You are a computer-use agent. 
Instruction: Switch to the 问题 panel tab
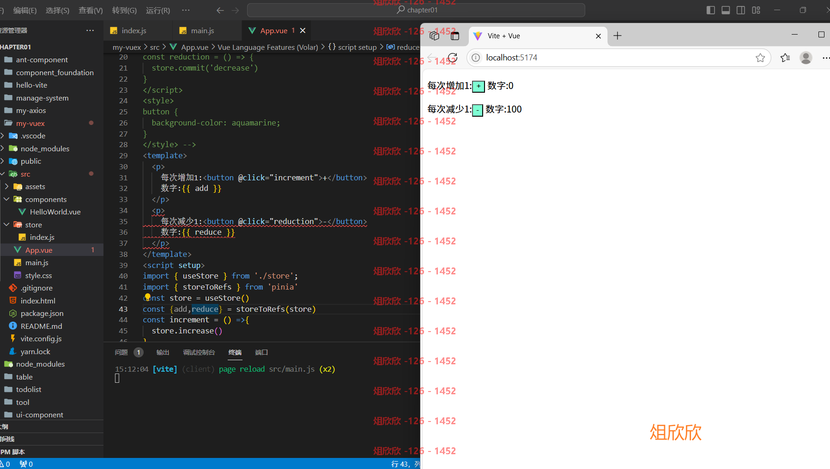pos(121,352)
